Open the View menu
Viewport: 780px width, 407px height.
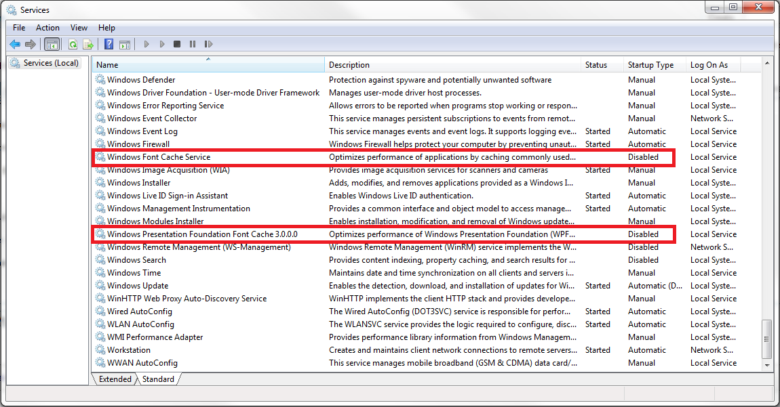tap(79, 28)
